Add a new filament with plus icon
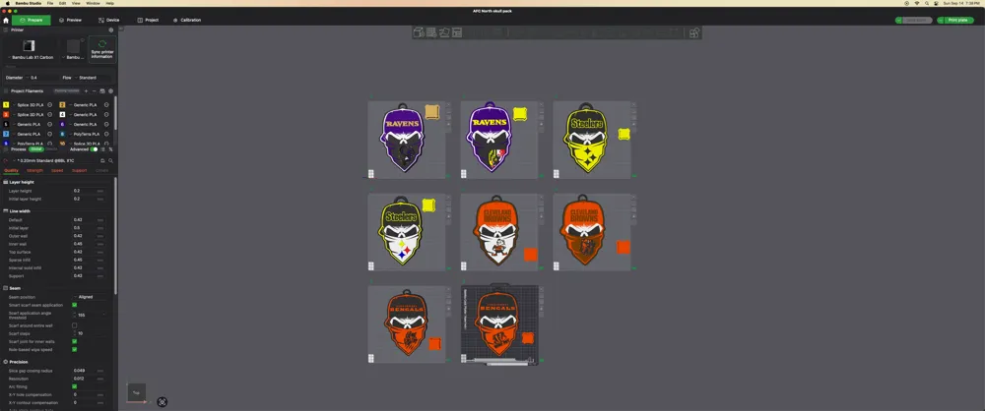This screenshot has width=985, height=411. coord(86,91)
